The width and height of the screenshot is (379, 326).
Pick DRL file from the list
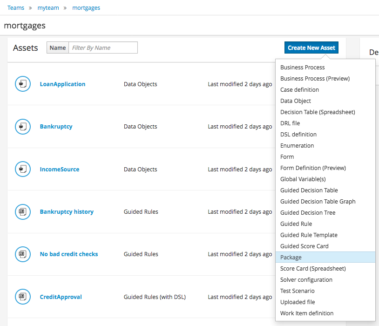click(290, 123)
